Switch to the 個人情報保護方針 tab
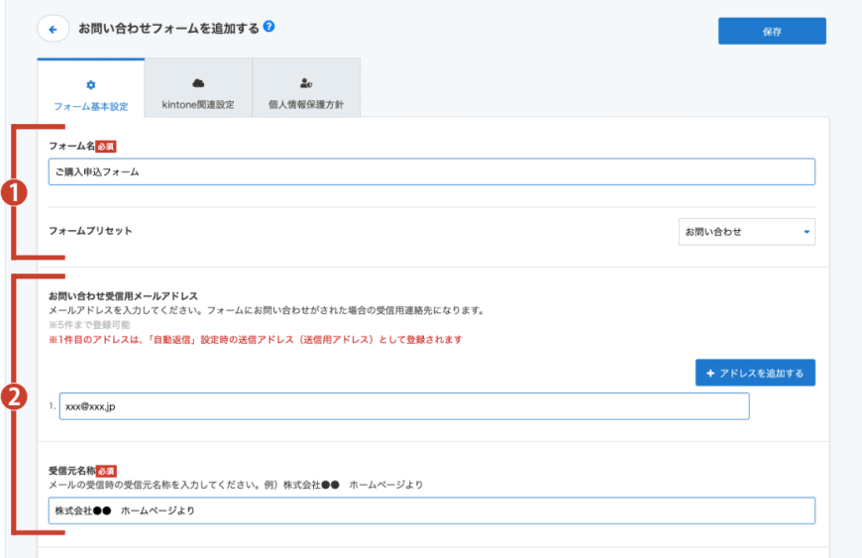 pyautogui.click(x=306, y=88)
